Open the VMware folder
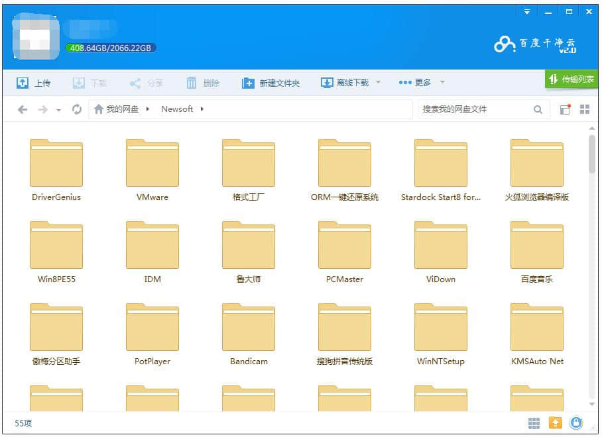602x437 pixels. (x=152, y=163)
